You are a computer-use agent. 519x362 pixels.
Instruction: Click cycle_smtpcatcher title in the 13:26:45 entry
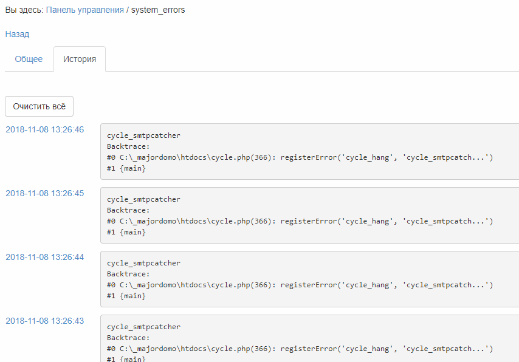(x=143, y=199)
